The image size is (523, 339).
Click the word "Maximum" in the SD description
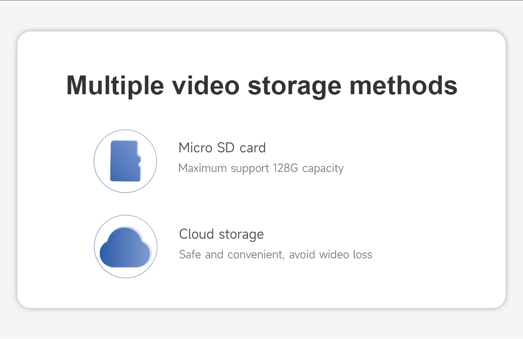[x=202, y=168]
